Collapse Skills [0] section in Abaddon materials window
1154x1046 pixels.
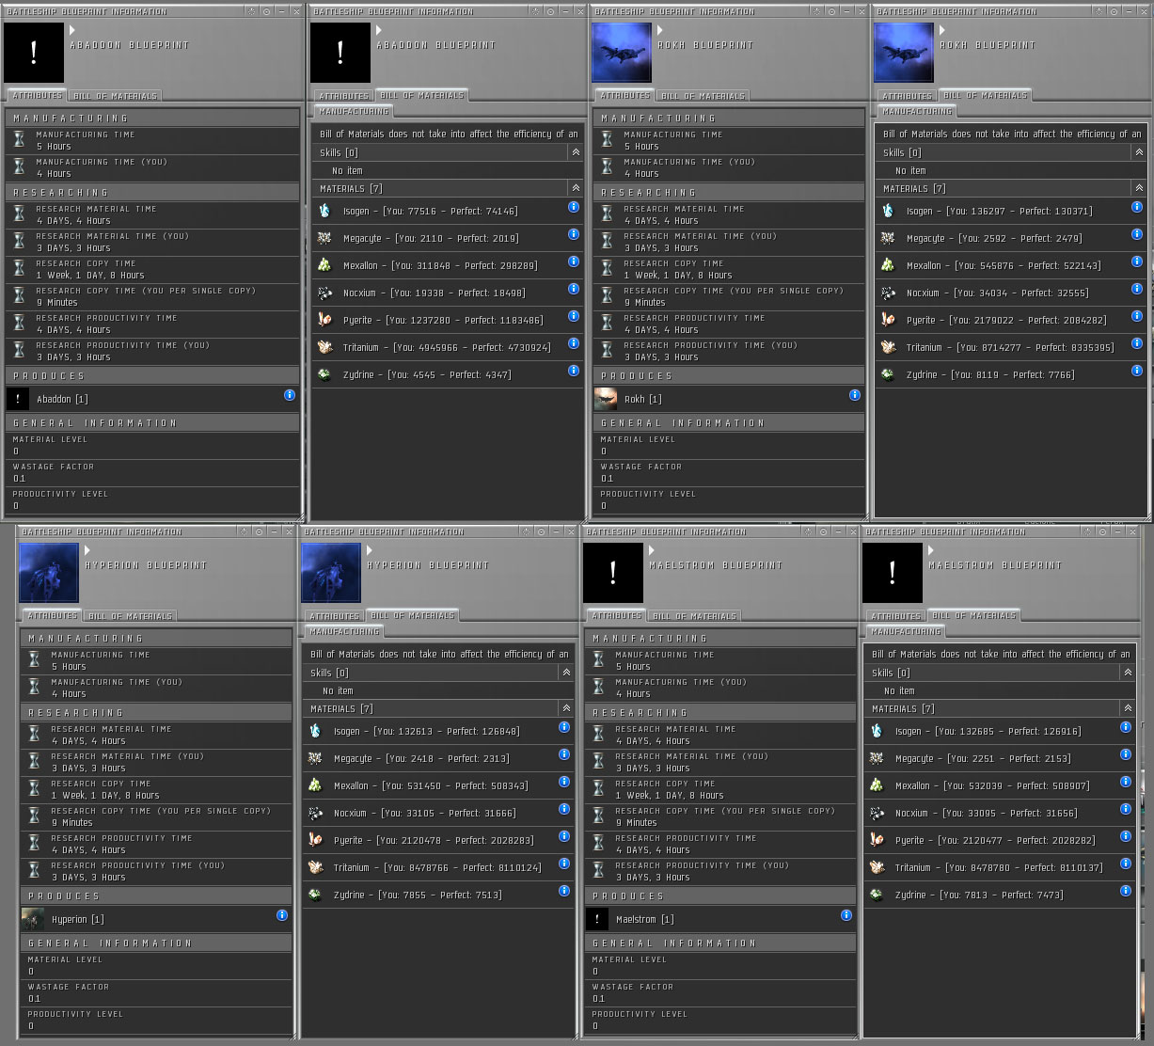(x=576, y=152)
